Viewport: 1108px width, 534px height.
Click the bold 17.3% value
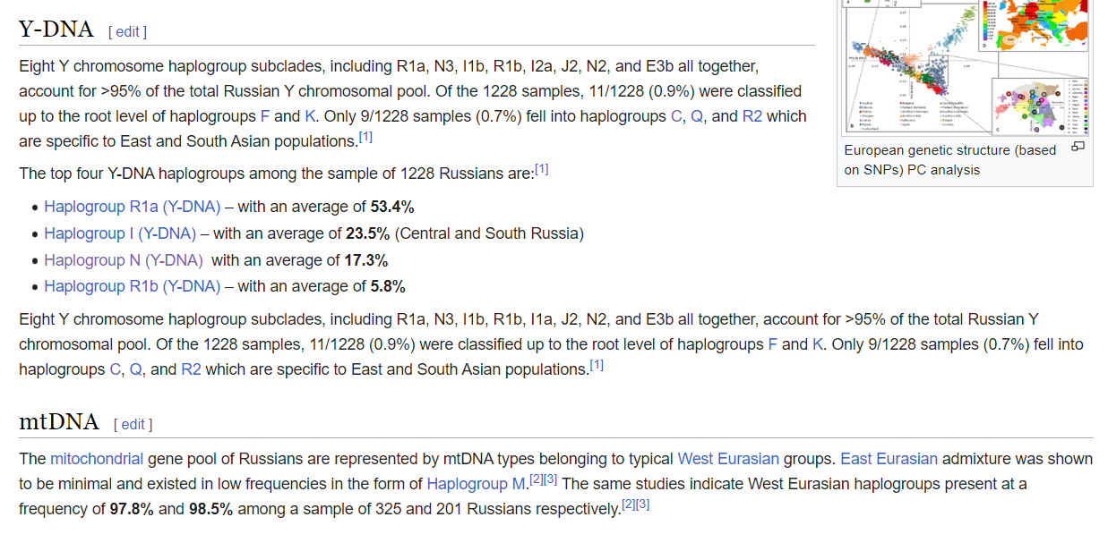[x=365, y=260]
